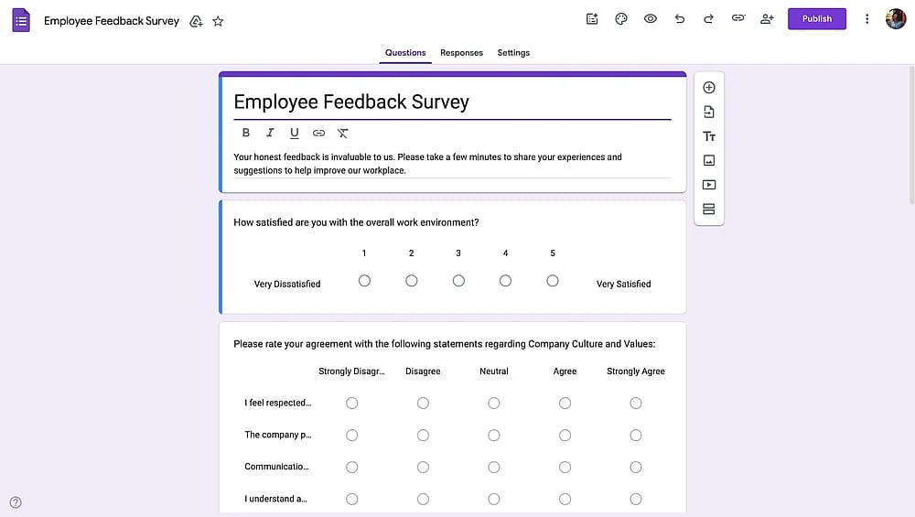Select rating 3 on satisfaction scale
The image size is (915, 517).
click(458, 281)
